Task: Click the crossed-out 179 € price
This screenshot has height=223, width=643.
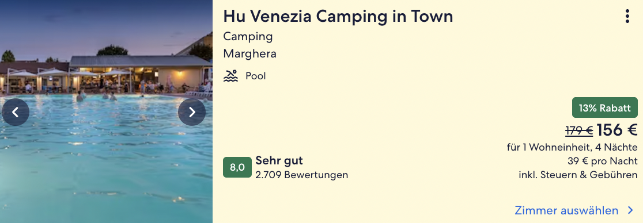Action: point(579,131)
